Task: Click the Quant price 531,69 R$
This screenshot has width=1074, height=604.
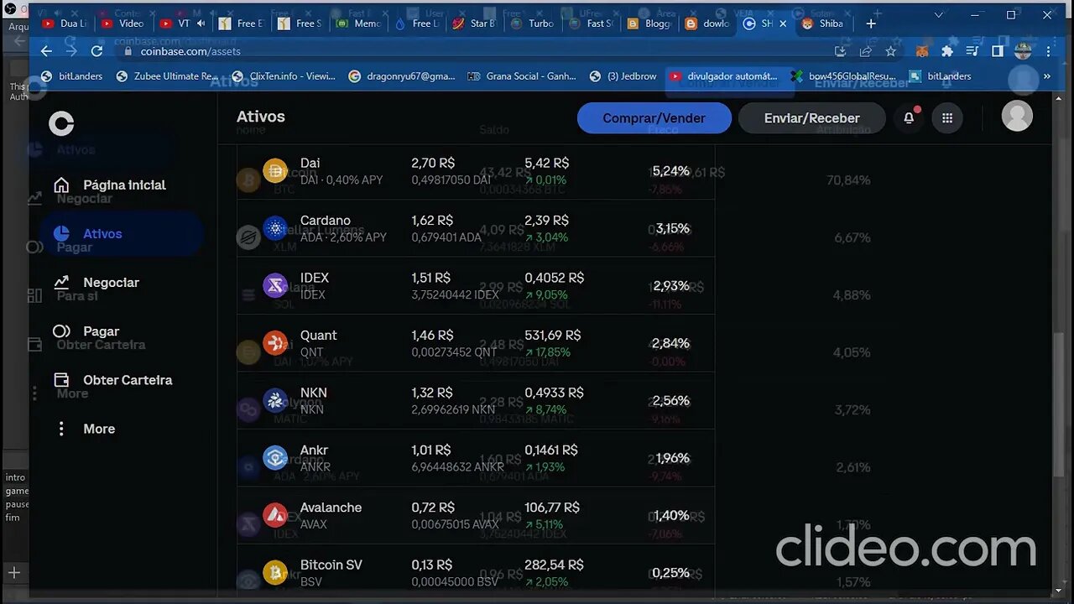Action: point(552,335)
